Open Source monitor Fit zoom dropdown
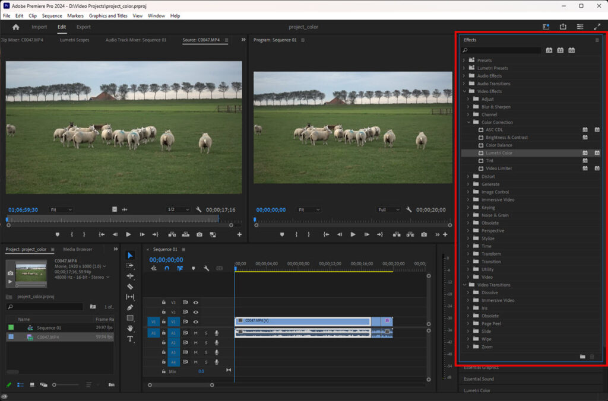608x401 pixels. 61,209
